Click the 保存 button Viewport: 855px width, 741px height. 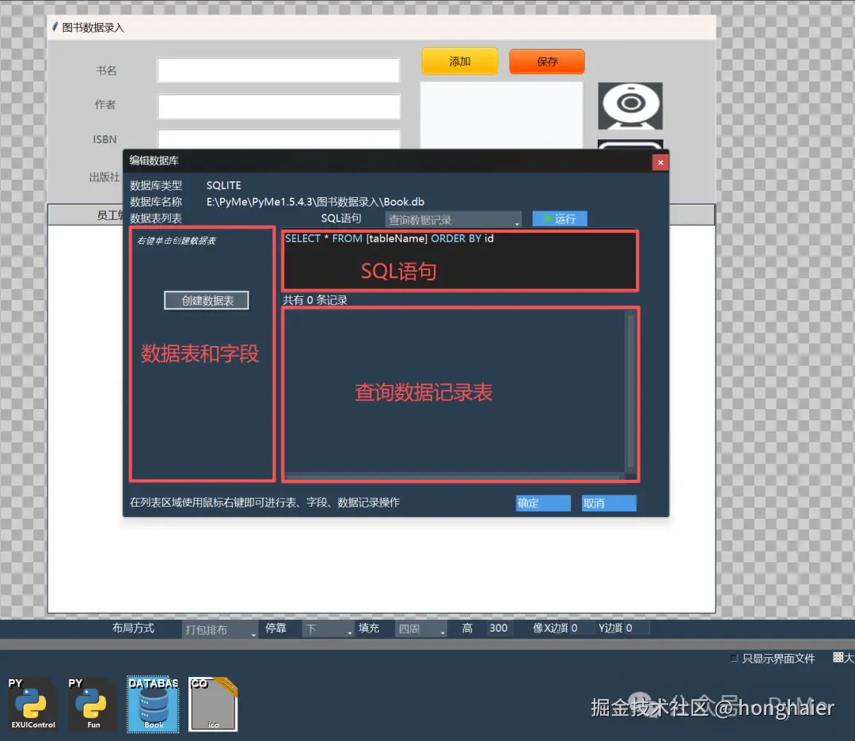(546, 60)
